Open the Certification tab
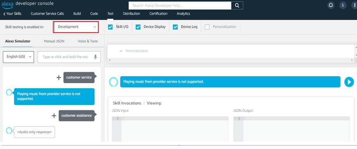Viewport: 357px width, 149px height. coord(159,14)
